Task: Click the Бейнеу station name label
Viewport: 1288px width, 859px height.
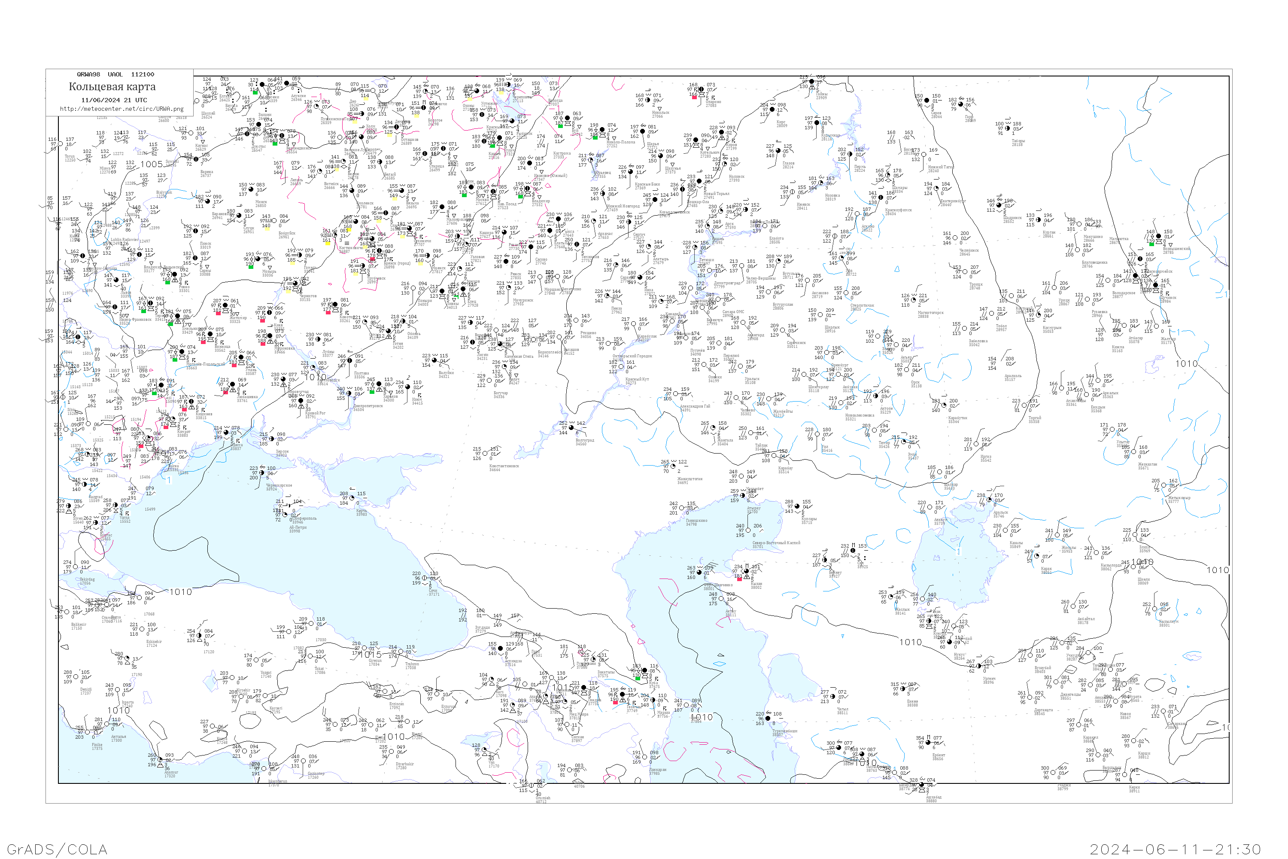Action: pos(835,573)
